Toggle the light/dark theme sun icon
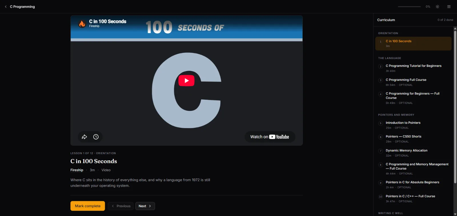The width and height of the screenshot is (457, 216). [x=437, y=7]
